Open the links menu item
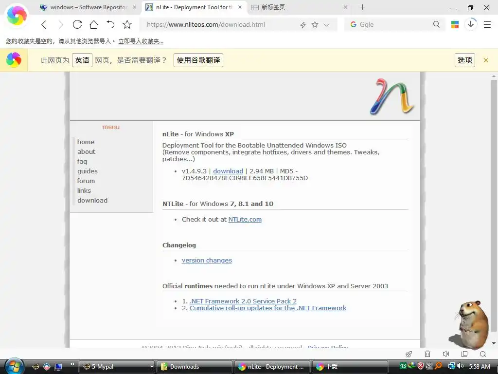Viewport: 498px width, 374px height. [x=84, y=190]
